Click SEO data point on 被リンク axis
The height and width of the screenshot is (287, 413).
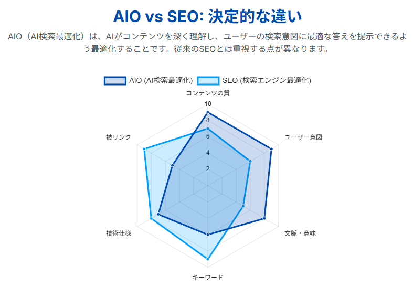(144, 149)
